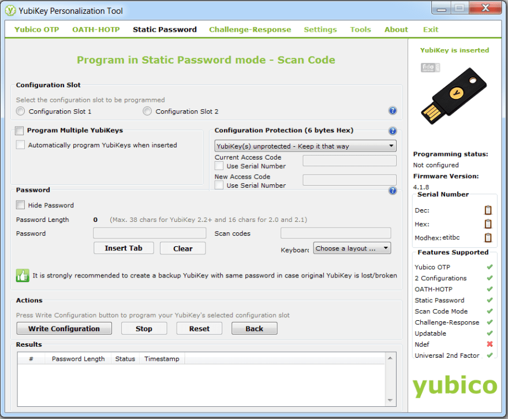The image size is (508, 419).
Task: Click the black YubiKey device image
Action: tap(454, 95)
